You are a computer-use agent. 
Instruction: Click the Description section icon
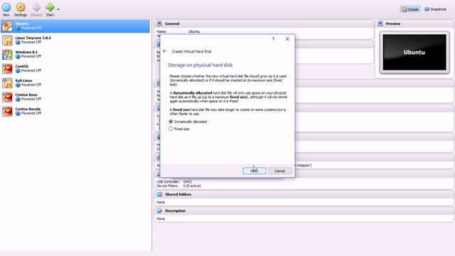point(159,210)
